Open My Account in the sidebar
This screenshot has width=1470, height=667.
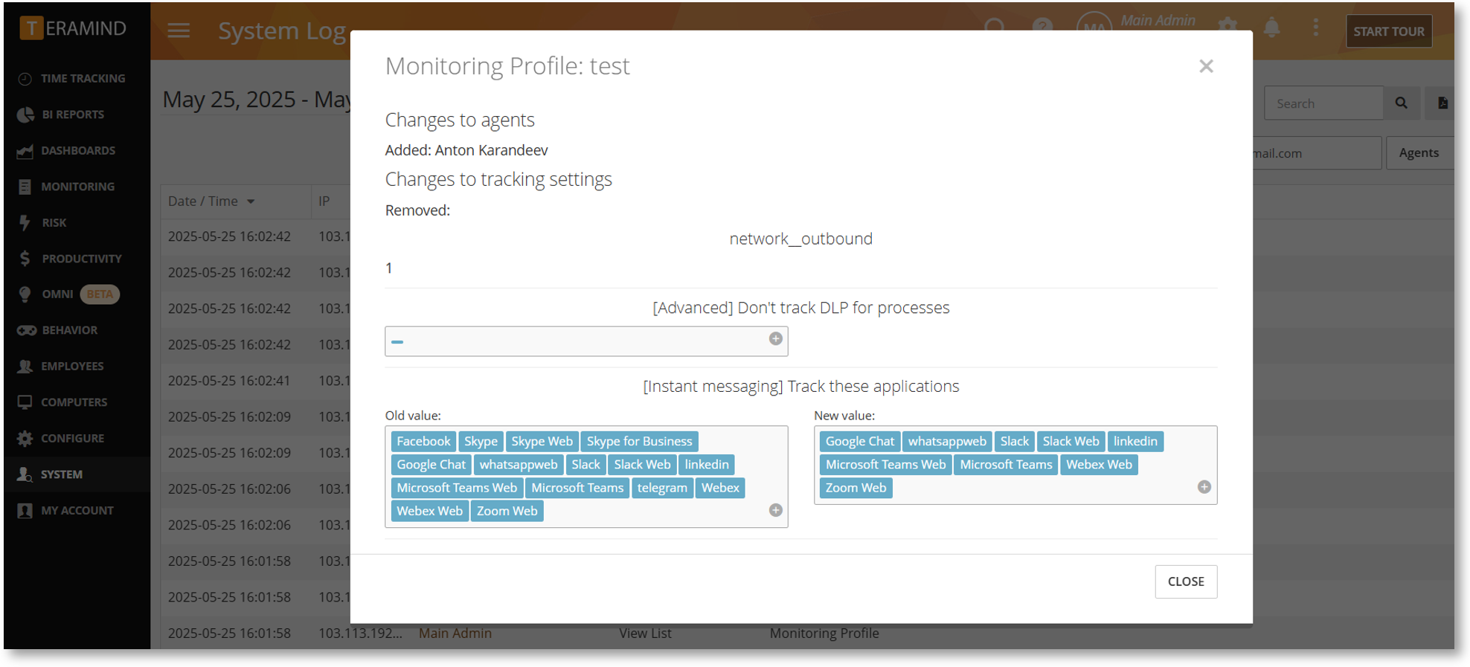76,510
